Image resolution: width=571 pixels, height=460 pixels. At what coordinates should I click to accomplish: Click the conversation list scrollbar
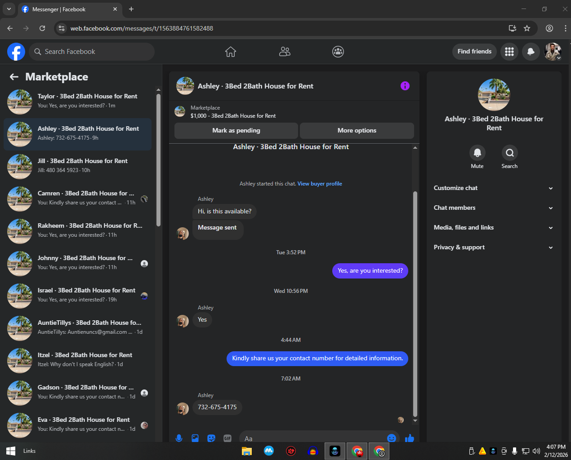(158, 159)
